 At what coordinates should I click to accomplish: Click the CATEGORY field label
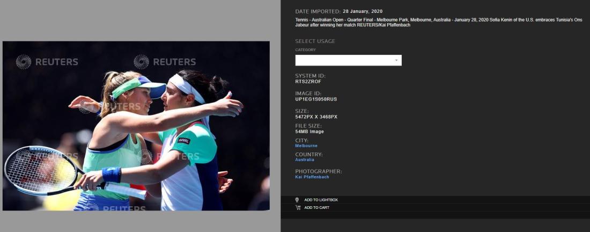[306, 50]
